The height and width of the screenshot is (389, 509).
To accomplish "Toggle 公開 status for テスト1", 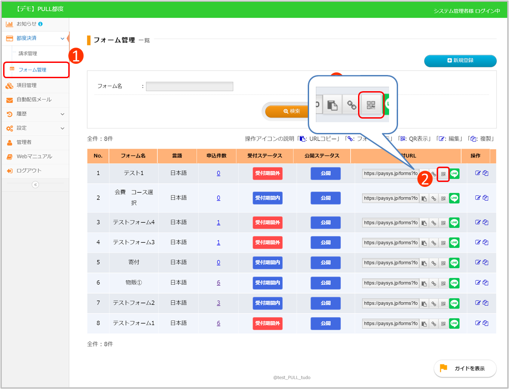I will [x=325, y=173].
